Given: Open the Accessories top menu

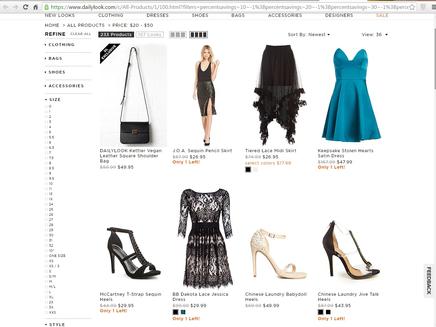Looking at the screenshot, I should tap(285, 15).
